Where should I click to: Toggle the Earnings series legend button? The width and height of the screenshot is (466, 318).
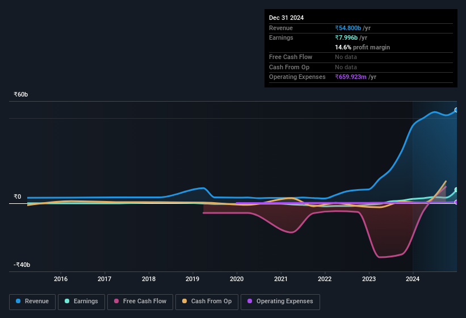click(x=81, y=302)
